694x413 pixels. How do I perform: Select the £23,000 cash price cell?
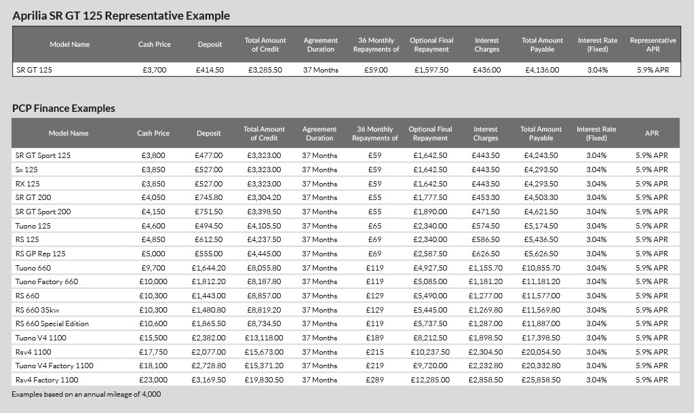click(153, 380)
